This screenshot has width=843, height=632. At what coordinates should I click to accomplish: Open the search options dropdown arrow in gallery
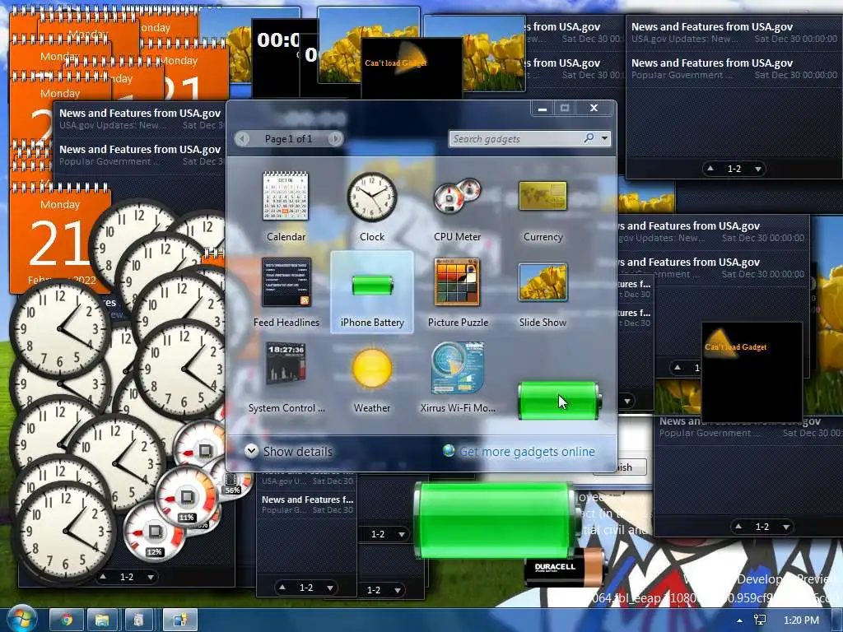point(604,138)
